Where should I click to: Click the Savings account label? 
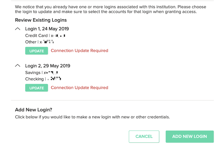point(33,73)
